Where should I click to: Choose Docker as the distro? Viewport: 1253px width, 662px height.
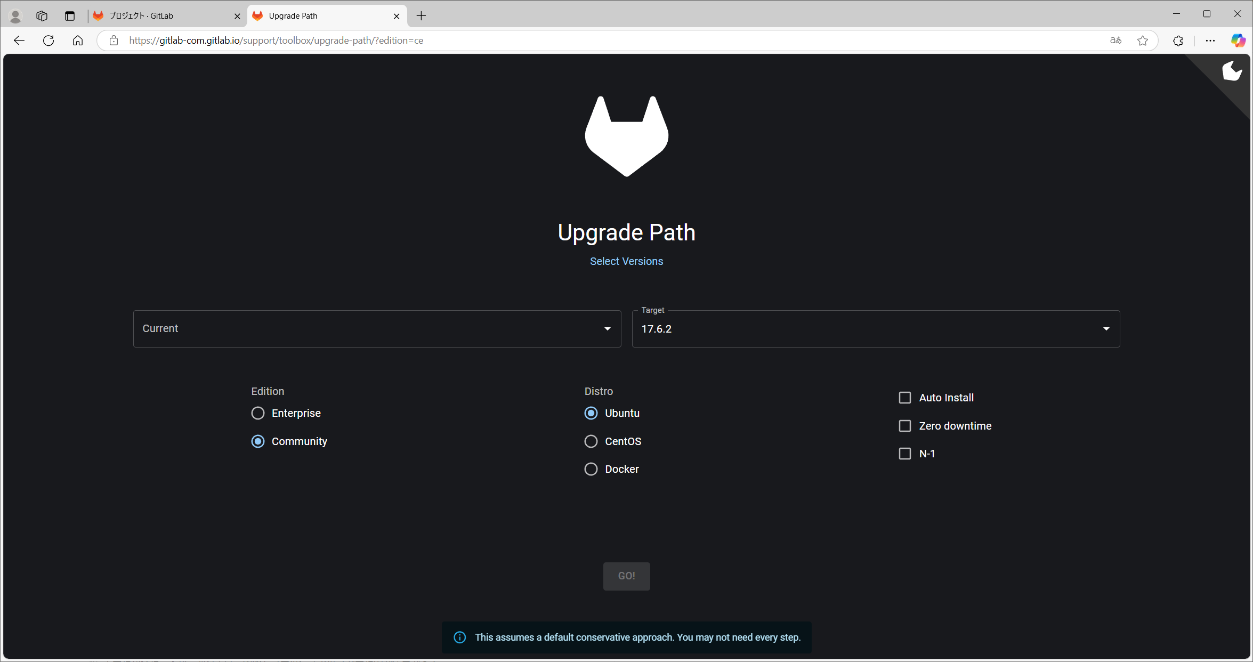591,469
